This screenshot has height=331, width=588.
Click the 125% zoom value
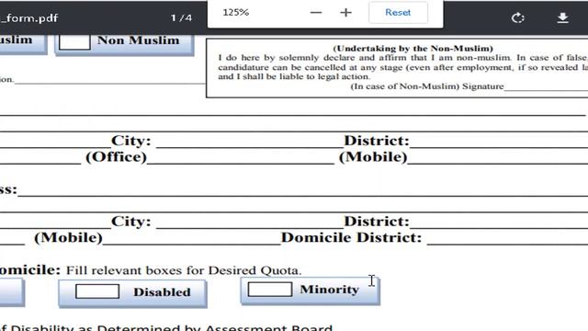[236, 12]
